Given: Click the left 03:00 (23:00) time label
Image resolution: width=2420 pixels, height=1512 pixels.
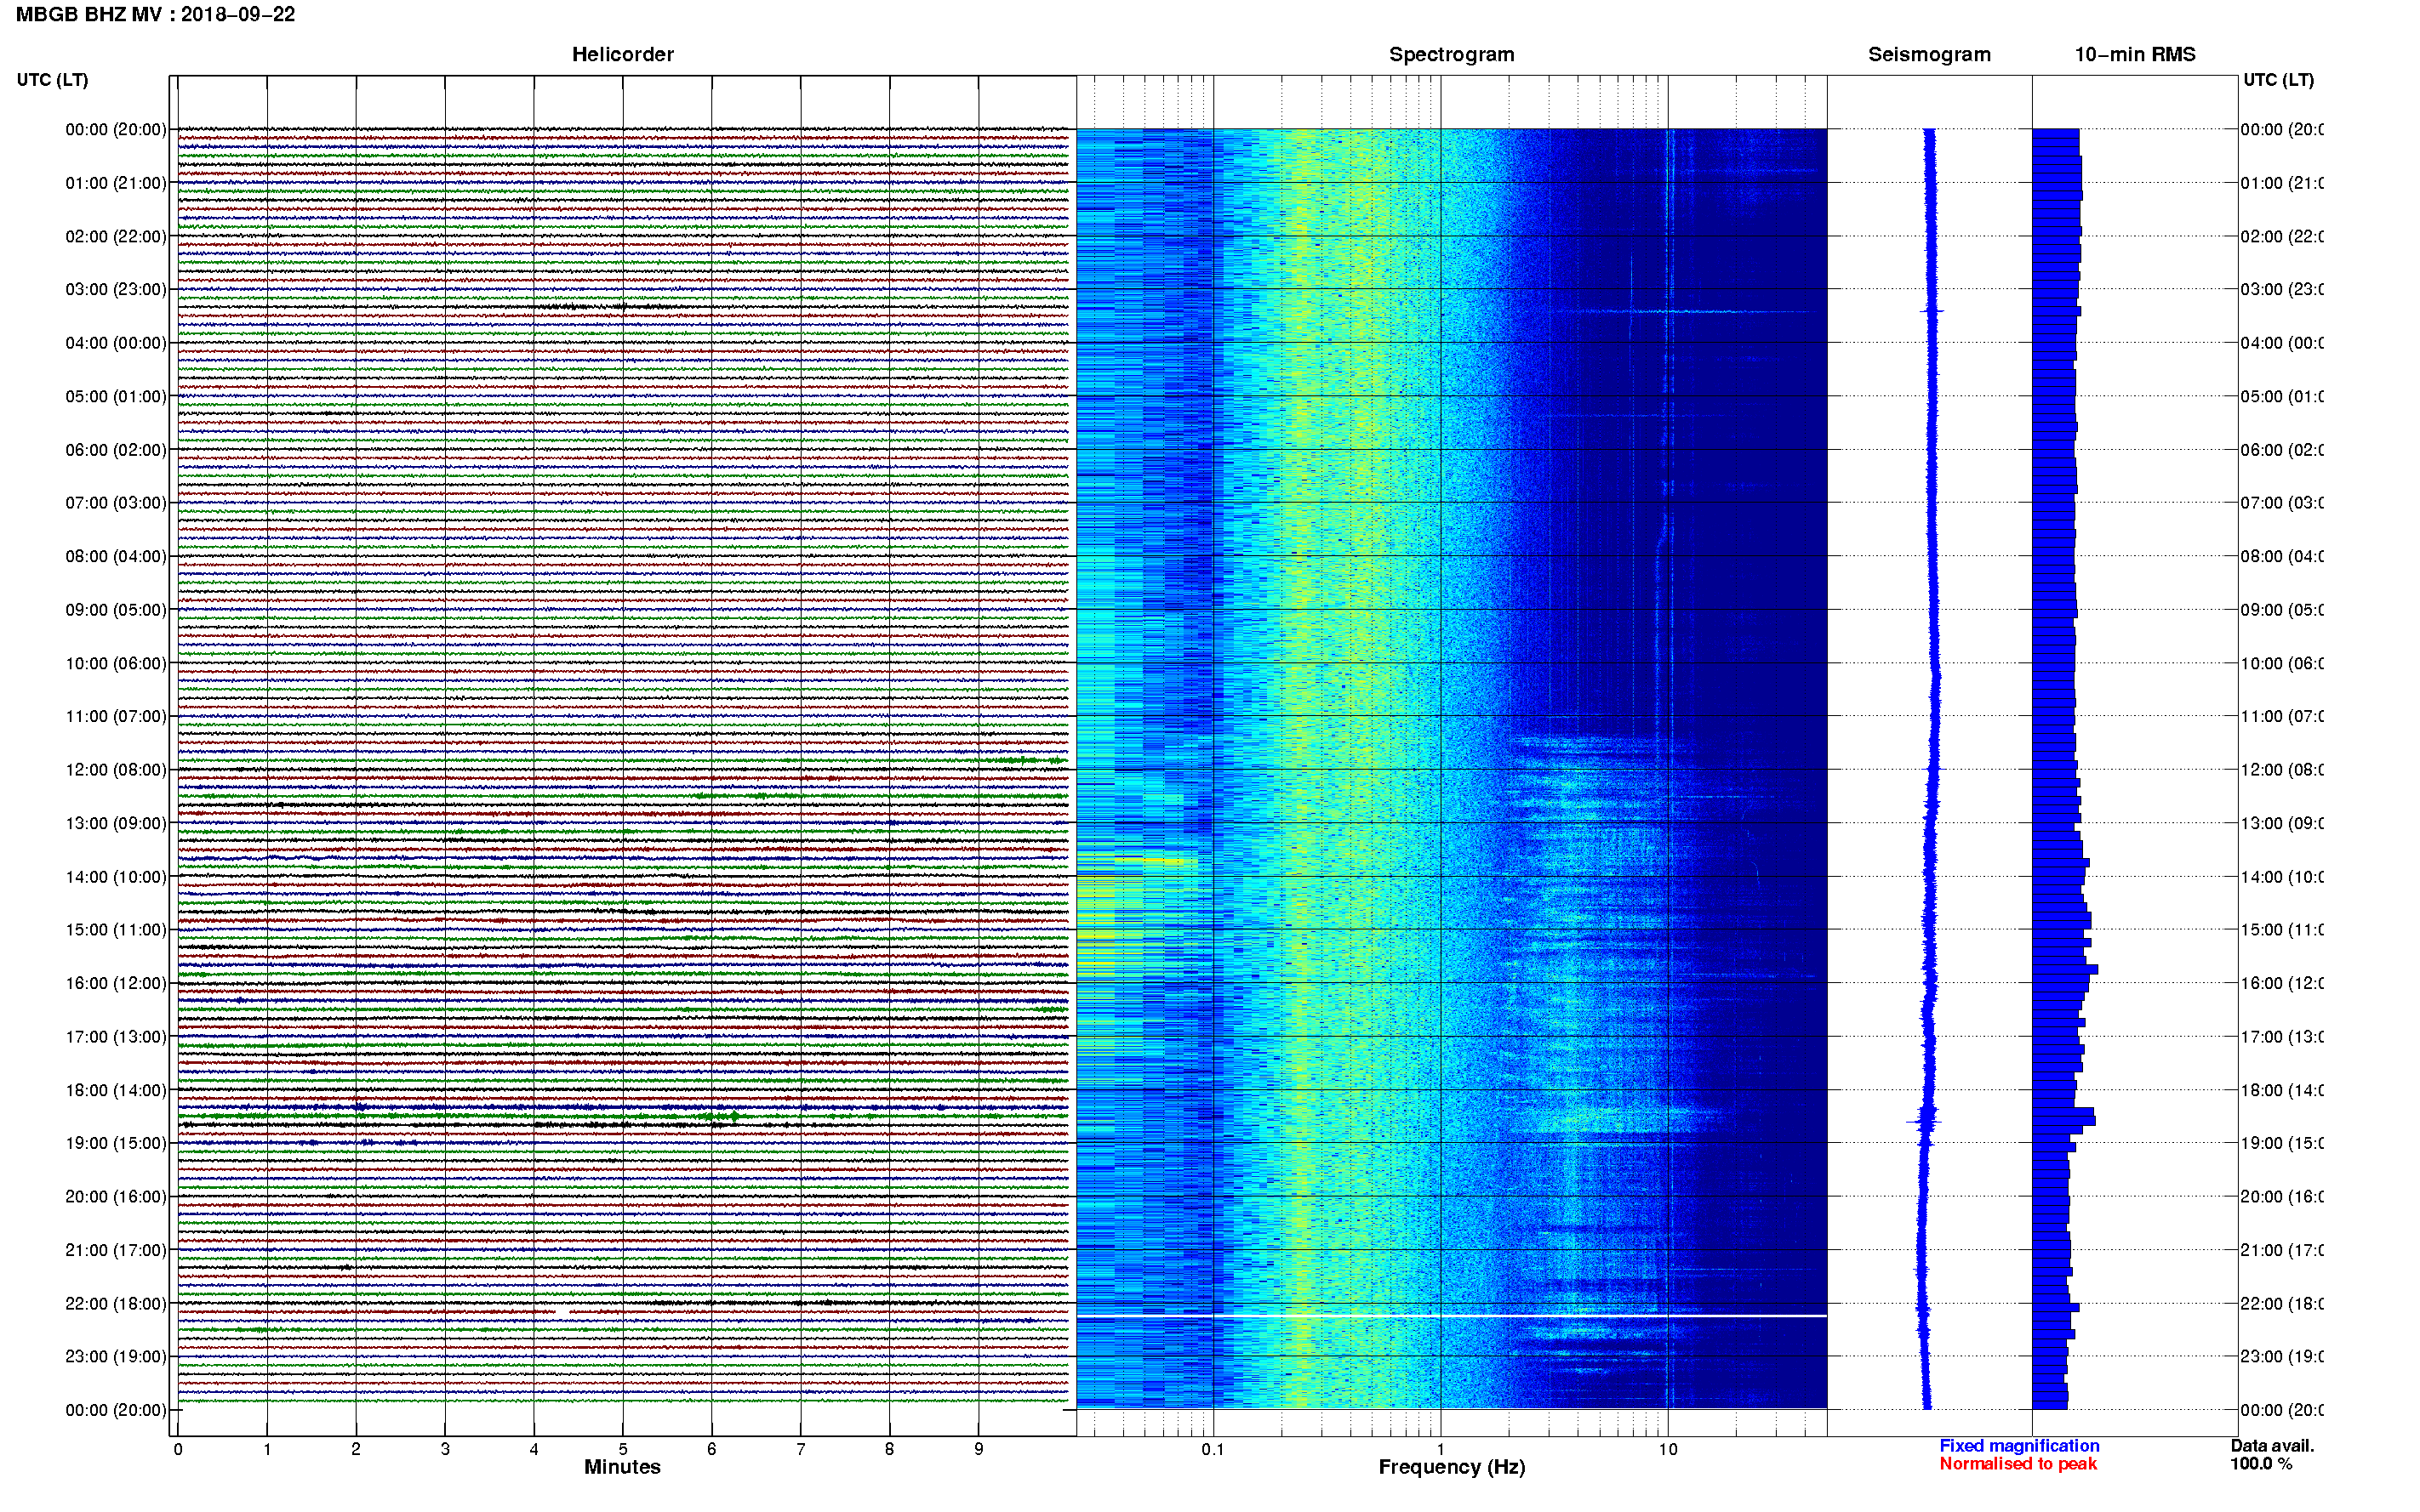Looking at the screenshot, I should coord(116,289).
